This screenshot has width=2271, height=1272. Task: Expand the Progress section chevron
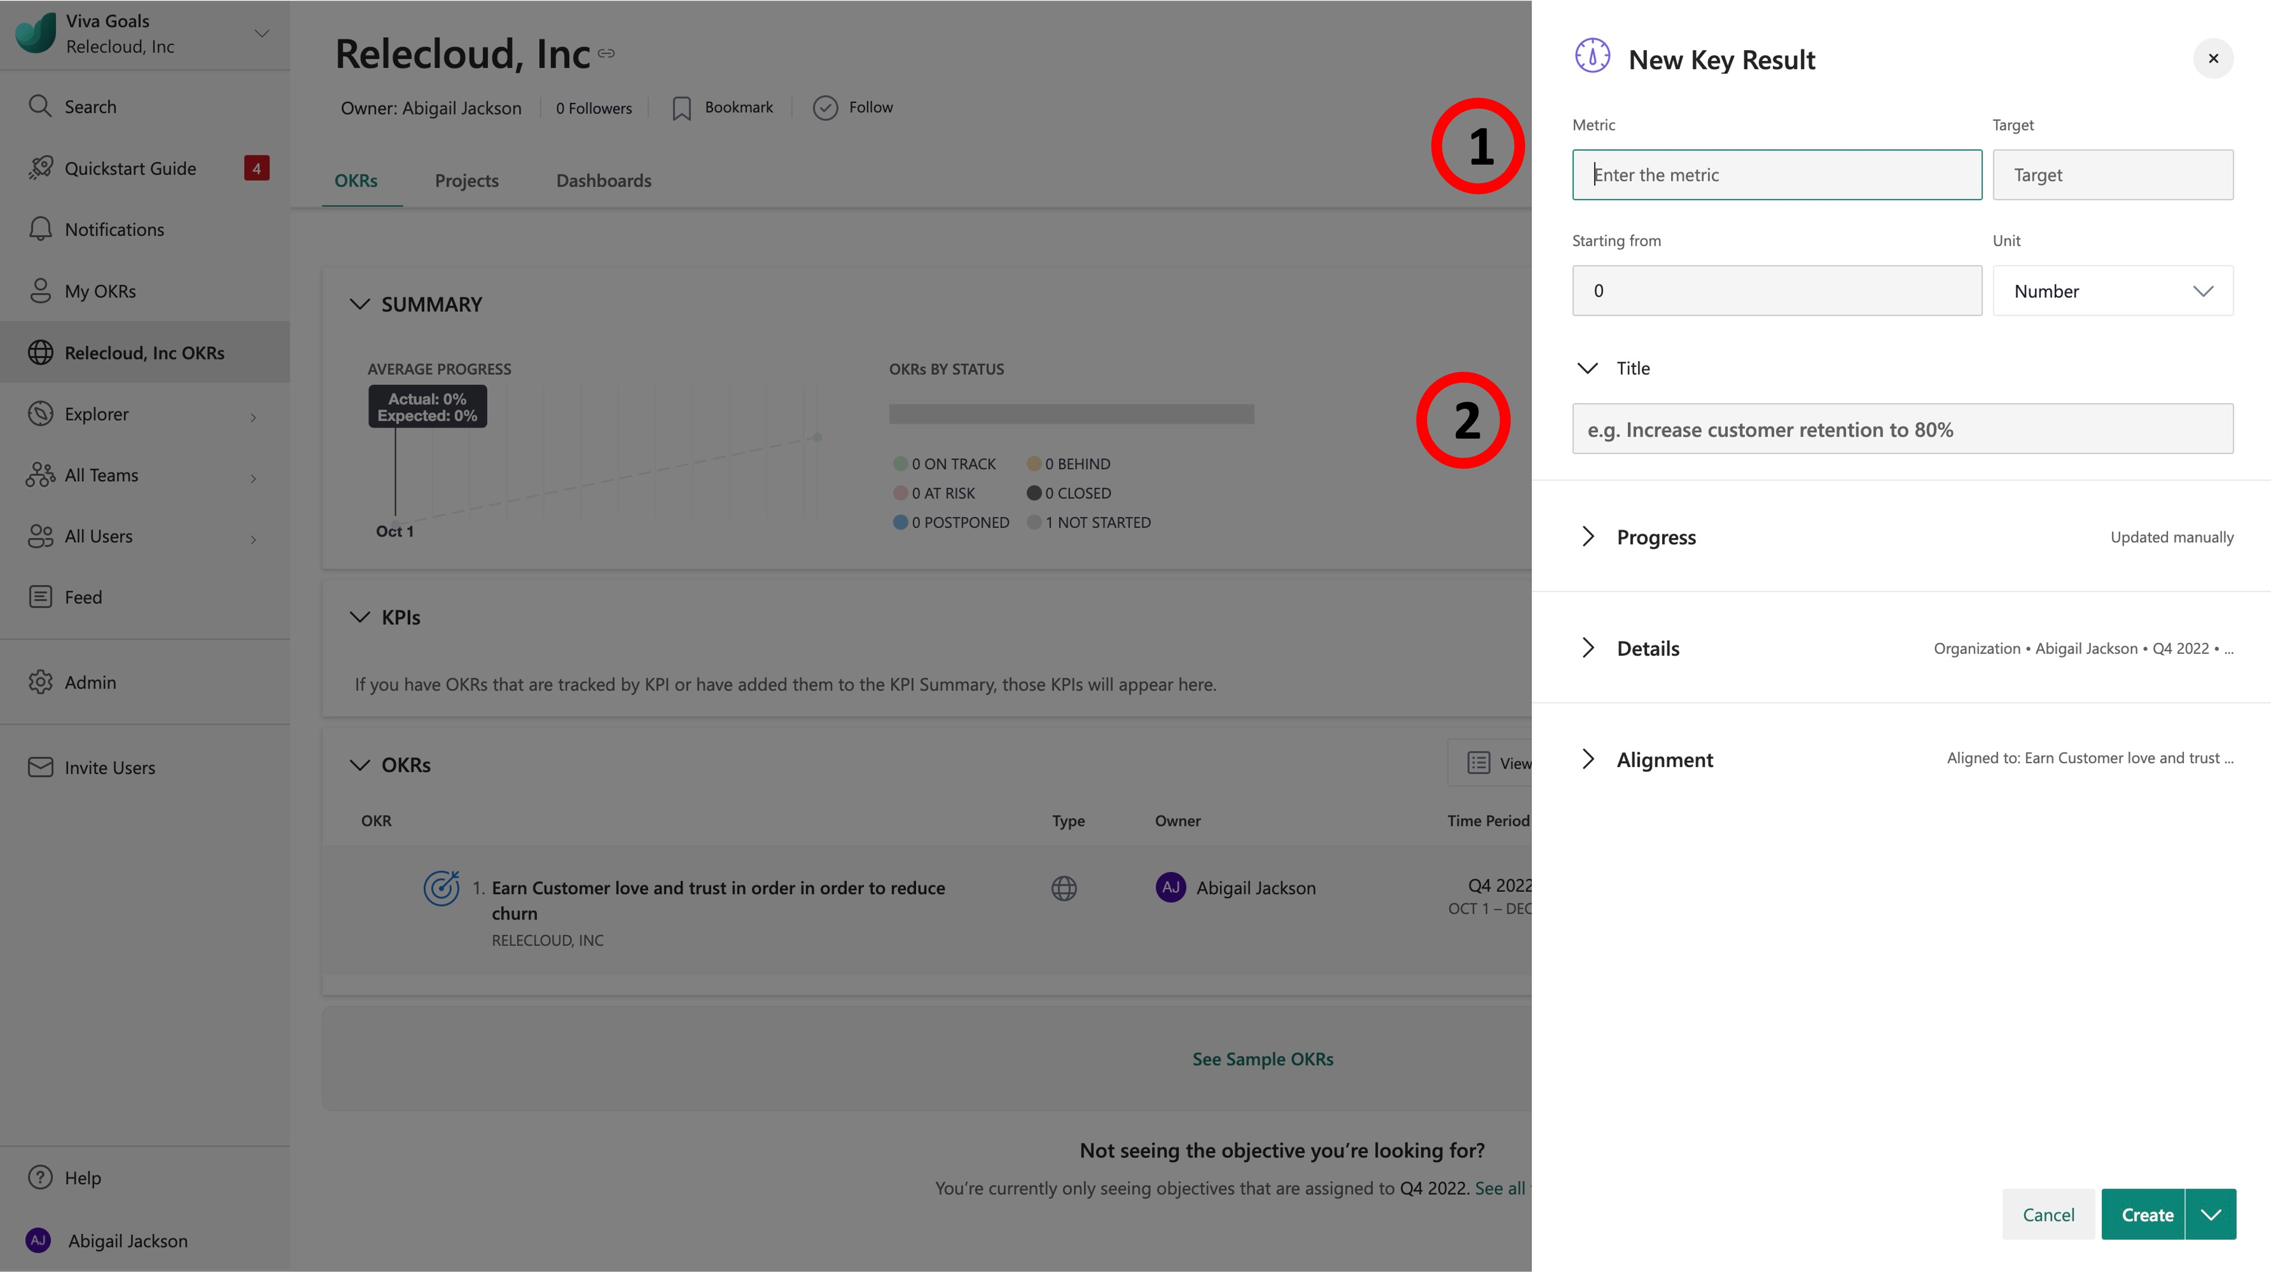click(1588, 535)
